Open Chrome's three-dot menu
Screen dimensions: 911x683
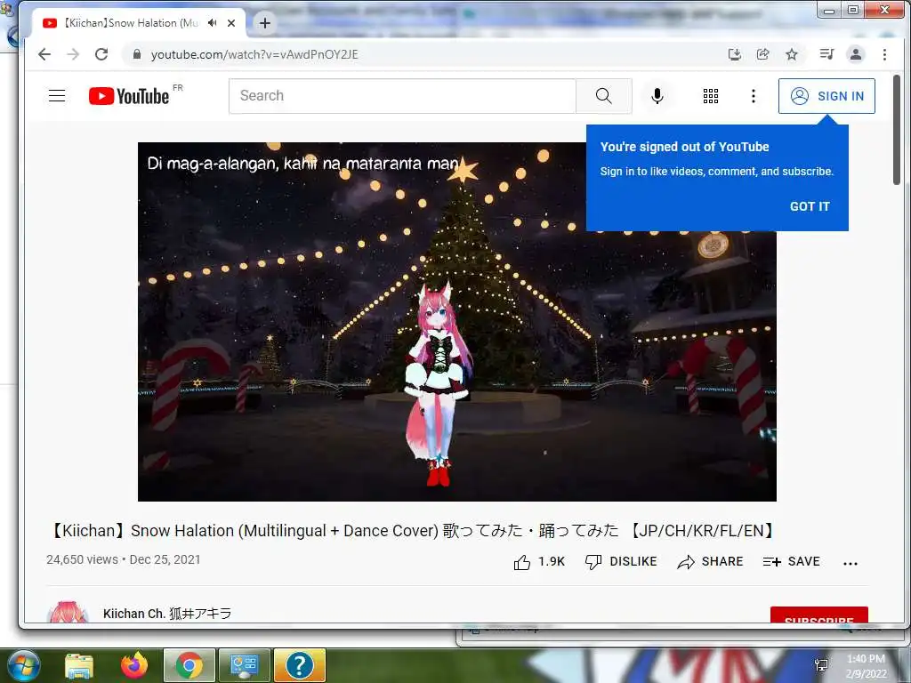[x=885, y=54]
